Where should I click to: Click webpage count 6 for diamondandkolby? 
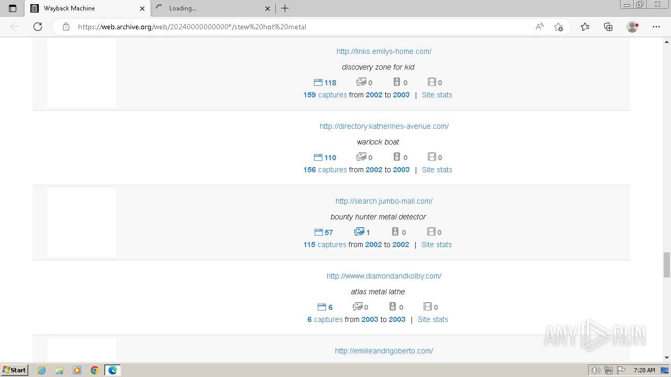click(325, 307)
